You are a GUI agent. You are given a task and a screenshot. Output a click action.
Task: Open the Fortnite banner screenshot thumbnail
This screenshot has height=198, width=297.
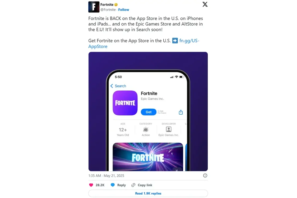tap(148, 157)
